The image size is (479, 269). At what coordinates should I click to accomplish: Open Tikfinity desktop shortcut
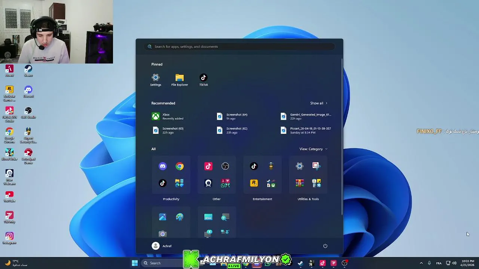(x=9, y=217)
